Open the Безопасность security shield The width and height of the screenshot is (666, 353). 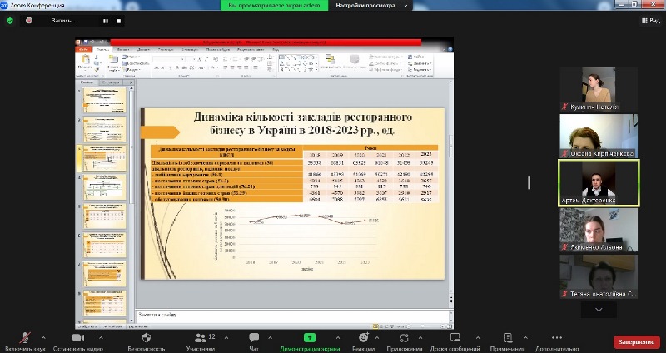click(146, 338)
